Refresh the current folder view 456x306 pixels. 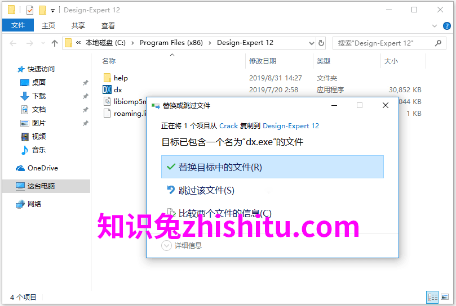(x=321, y=43)
